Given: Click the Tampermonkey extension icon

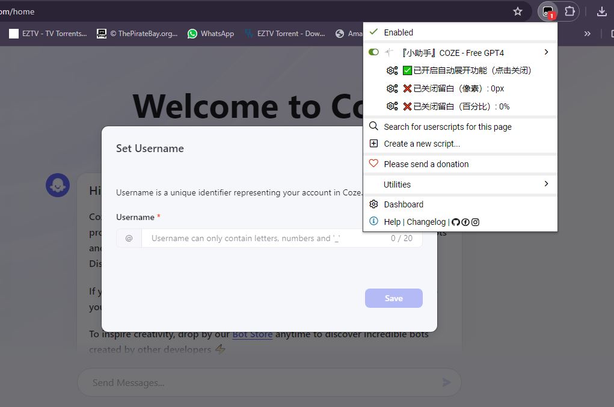Looking at the screenshot, I should pos(548,11).
